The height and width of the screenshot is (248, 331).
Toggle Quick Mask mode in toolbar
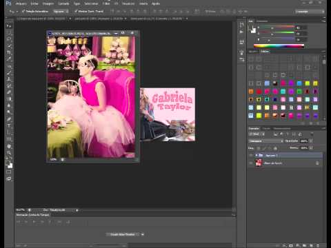click(9, 172)
